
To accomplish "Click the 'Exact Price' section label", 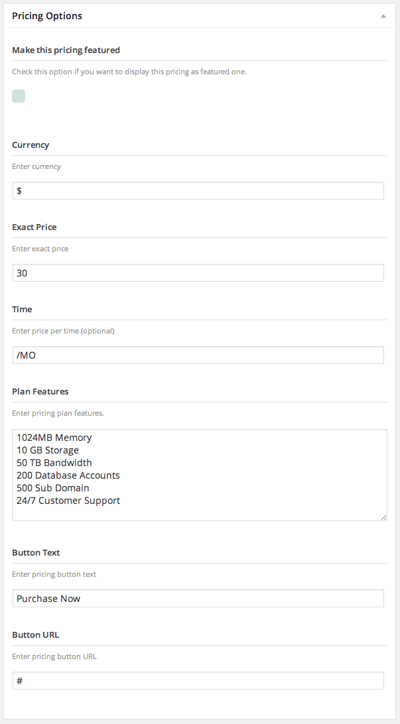I will [x=34, y=227].
